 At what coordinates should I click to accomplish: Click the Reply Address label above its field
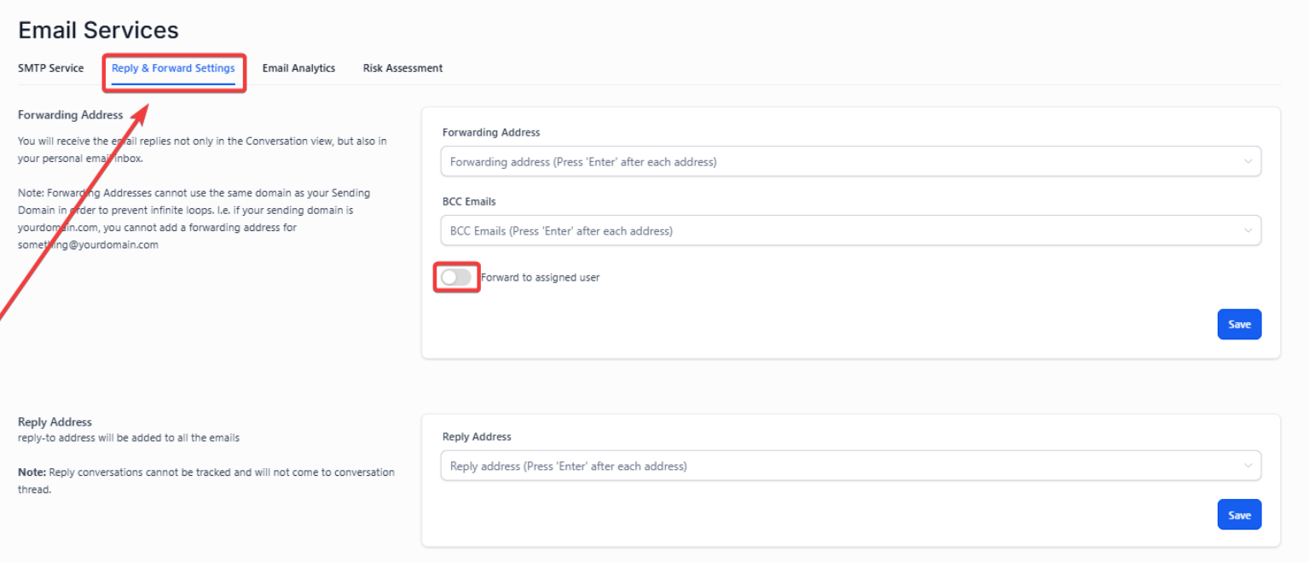pos(477,437)
